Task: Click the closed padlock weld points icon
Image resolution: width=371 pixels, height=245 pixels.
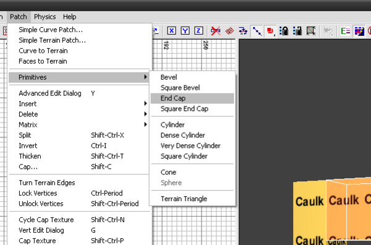Action: coord(284,31)
